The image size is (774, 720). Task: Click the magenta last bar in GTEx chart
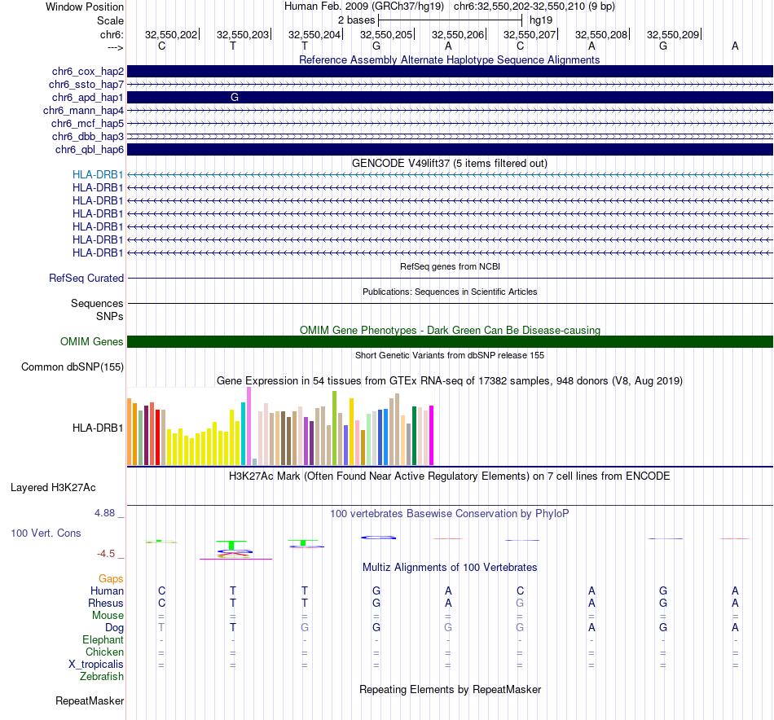[432, 435]
